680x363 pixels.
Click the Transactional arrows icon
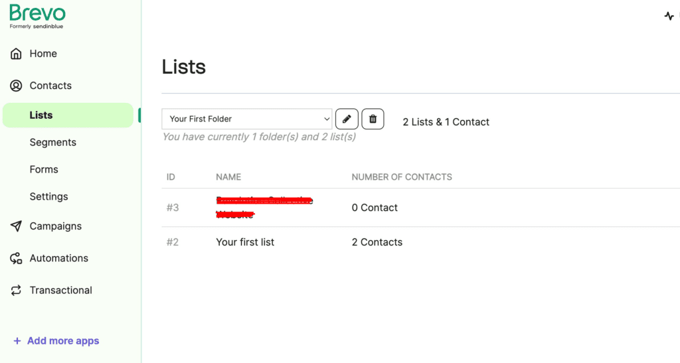pyautogui.click(x=16, y=290)
